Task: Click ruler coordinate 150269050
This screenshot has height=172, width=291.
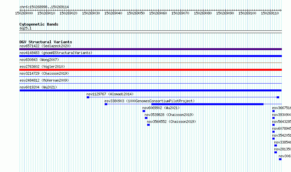Action: tap(136, 13)
